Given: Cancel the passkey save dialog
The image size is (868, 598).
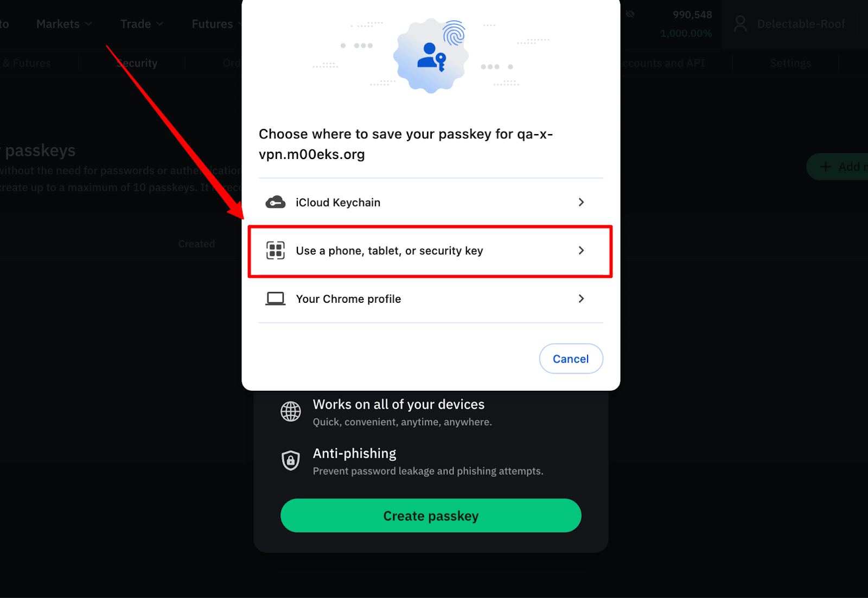Looking at the screenshot, I should tap(571, 359).
